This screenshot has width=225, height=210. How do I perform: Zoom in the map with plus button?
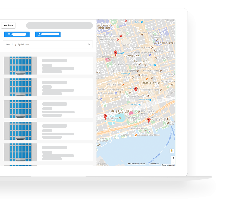(x=173, y=158)
